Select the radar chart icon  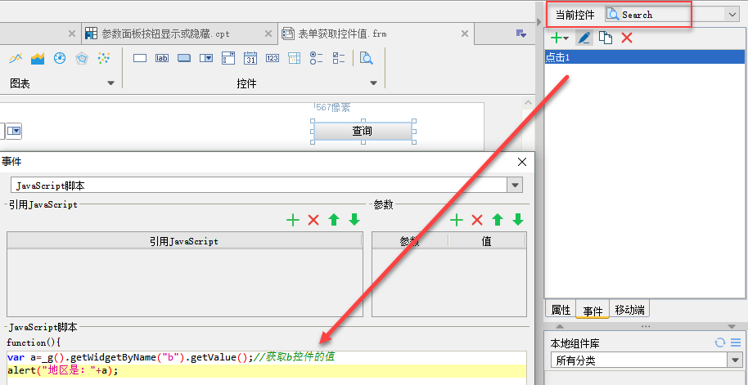click(x=82, y=58)
